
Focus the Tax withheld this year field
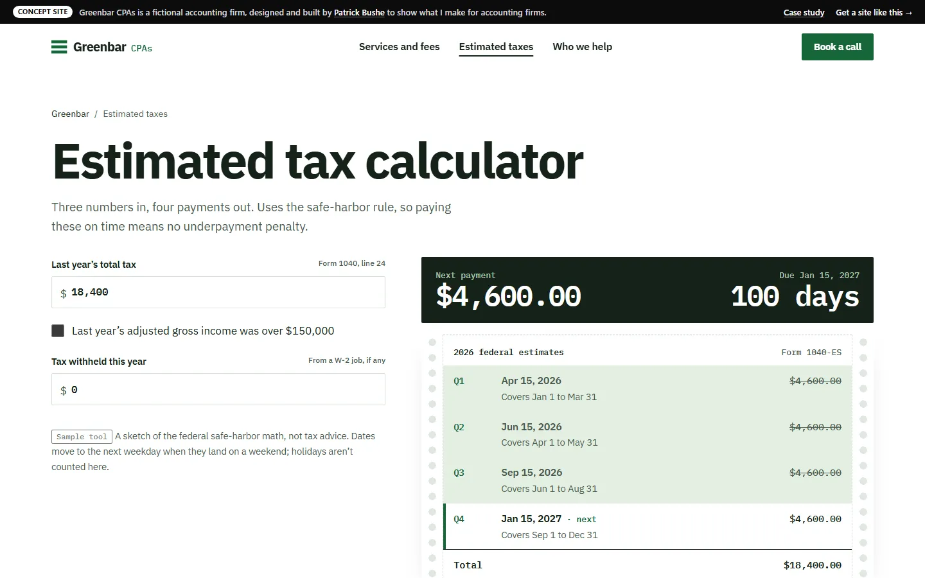[218, 389]
